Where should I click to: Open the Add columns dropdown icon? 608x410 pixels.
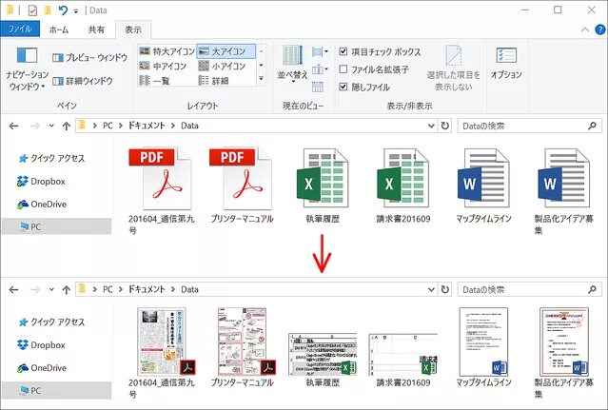[x=320, y=69]
